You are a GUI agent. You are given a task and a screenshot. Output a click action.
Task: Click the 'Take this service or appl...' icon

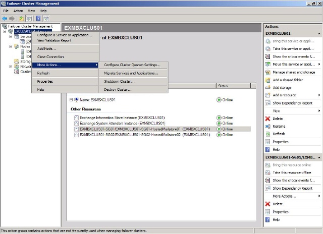[267, 49]
